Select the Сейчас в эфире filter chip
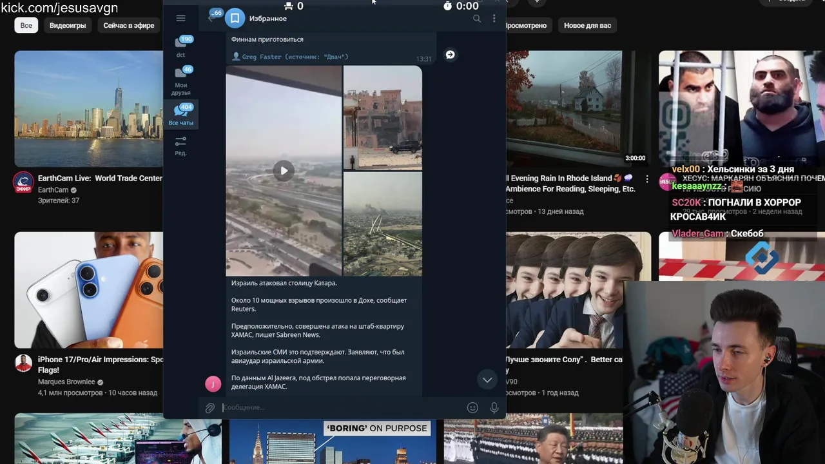This screenshot has width=825, height=464. pyautogui.click(x=129, y=25)
